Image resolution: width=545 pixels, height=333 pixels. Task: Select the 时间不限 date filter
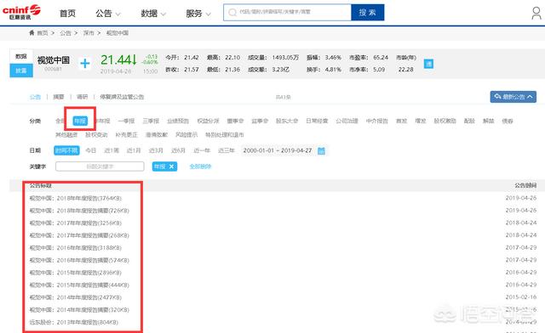pyautogui.click(x=66, y=150)
